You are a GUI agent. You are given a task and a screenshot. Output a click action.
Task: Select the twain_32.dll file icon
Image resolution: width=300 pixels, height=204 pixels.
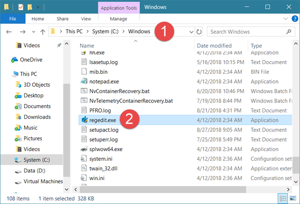click(84, 168)
